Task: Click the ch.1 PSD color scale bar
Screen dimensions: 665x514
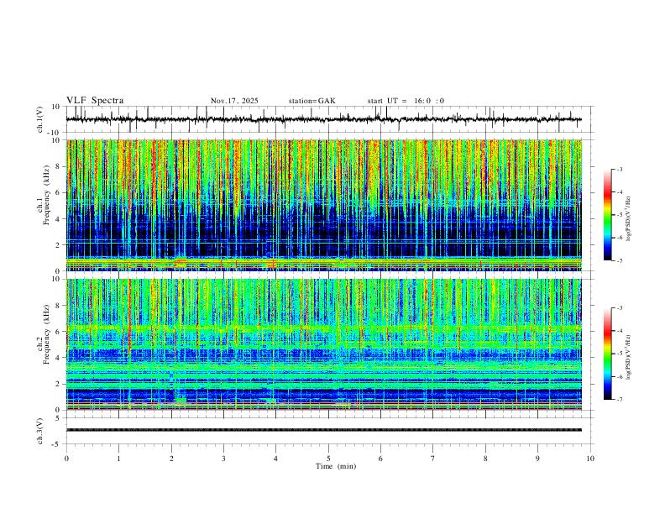Action: pos(607,215)
